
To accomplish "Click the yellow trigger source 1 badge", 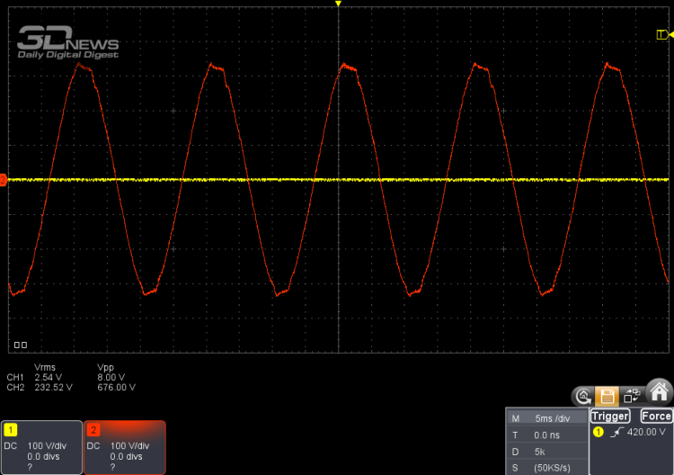I will pyautogui.click(x=599, y=433).
